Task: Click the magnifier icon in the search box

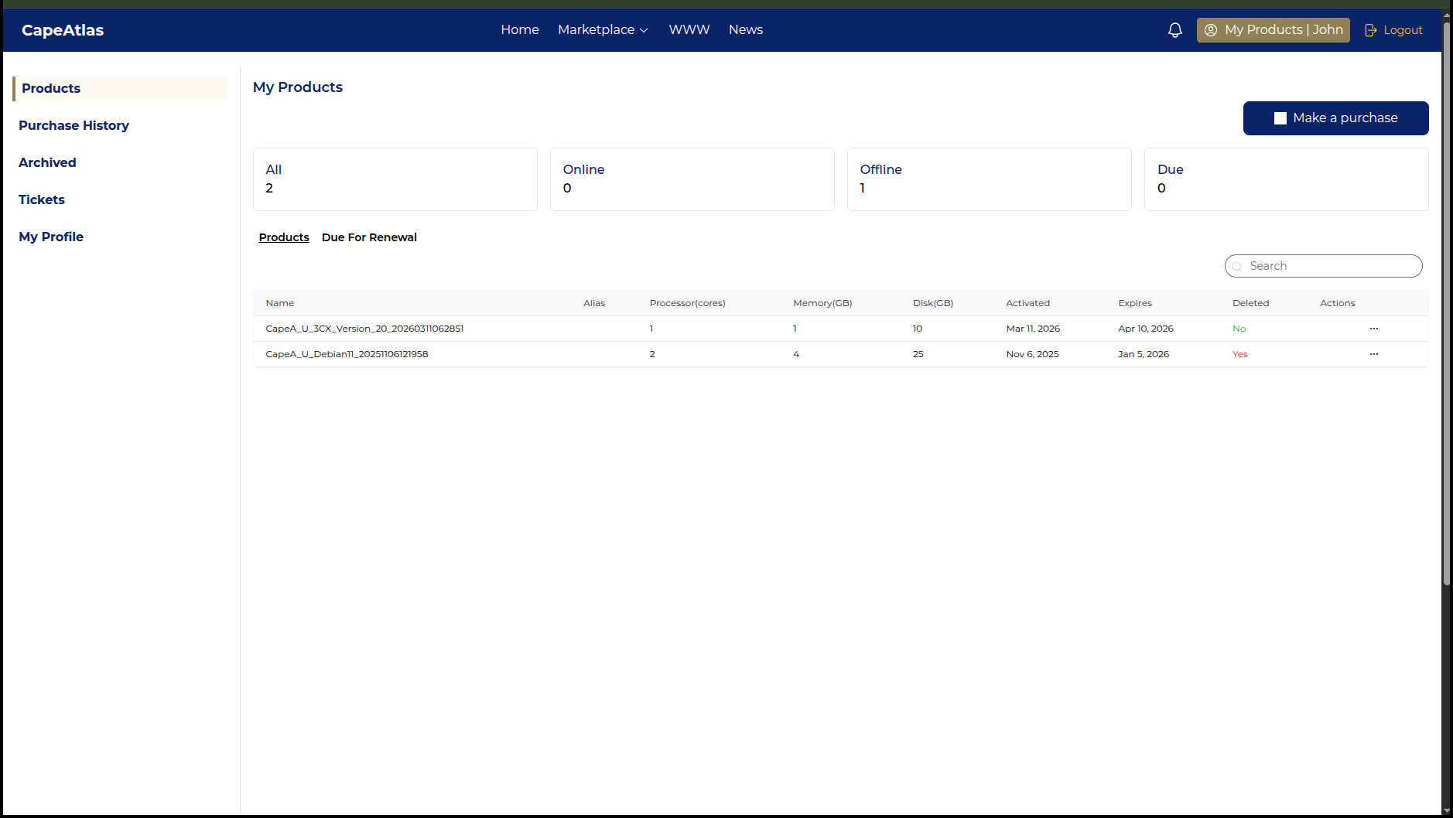Action: pyautogui.click(x=1237, y=266)
